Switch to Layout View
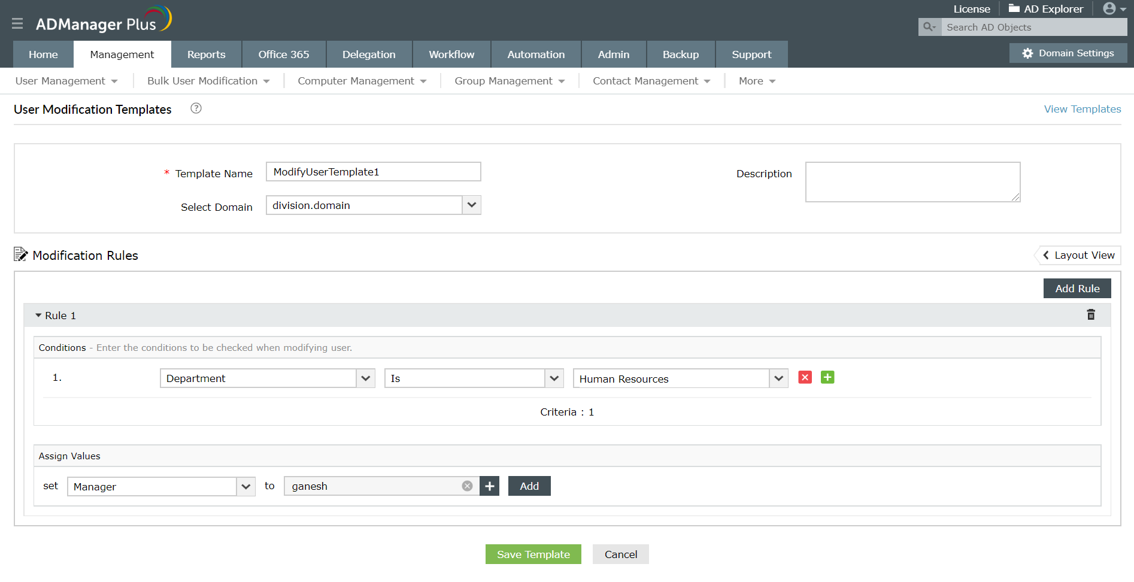This screenshot has width=1134, height=582. tap(1078, 255)
